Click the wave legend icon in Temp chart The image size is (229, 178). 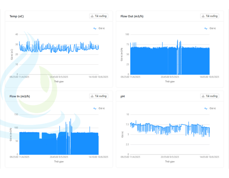95,28
